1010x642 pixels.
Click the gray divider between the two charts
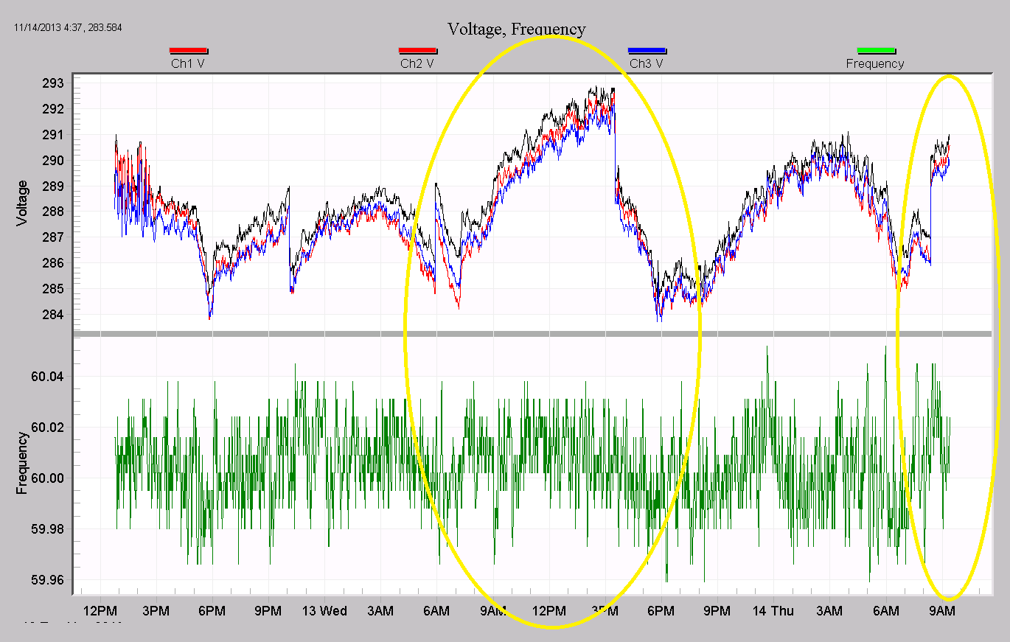(516, 334)
